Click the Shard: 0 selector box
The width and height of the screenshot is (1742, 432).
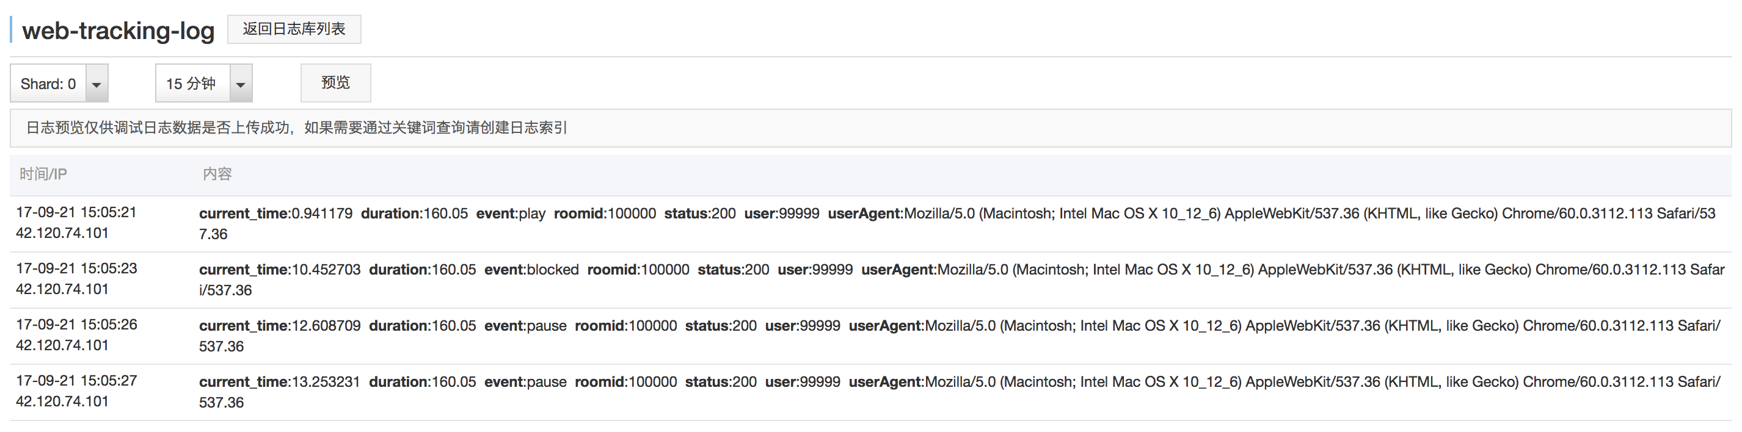48,84
